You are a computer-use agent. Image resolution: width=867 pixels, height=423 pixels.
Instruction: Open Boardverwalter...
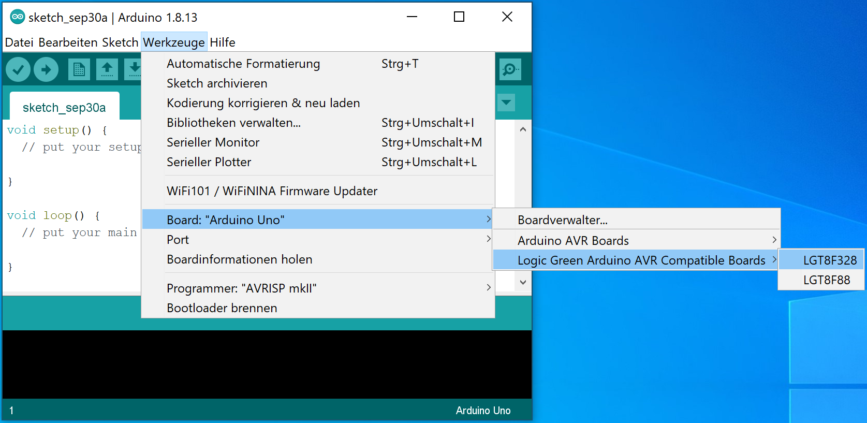point(636,220)
